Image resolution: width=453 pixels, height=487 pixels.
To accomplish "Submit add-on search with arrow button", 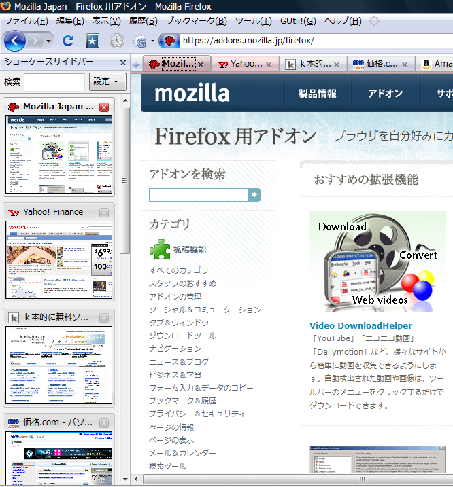I will click(x=254, y=195).
